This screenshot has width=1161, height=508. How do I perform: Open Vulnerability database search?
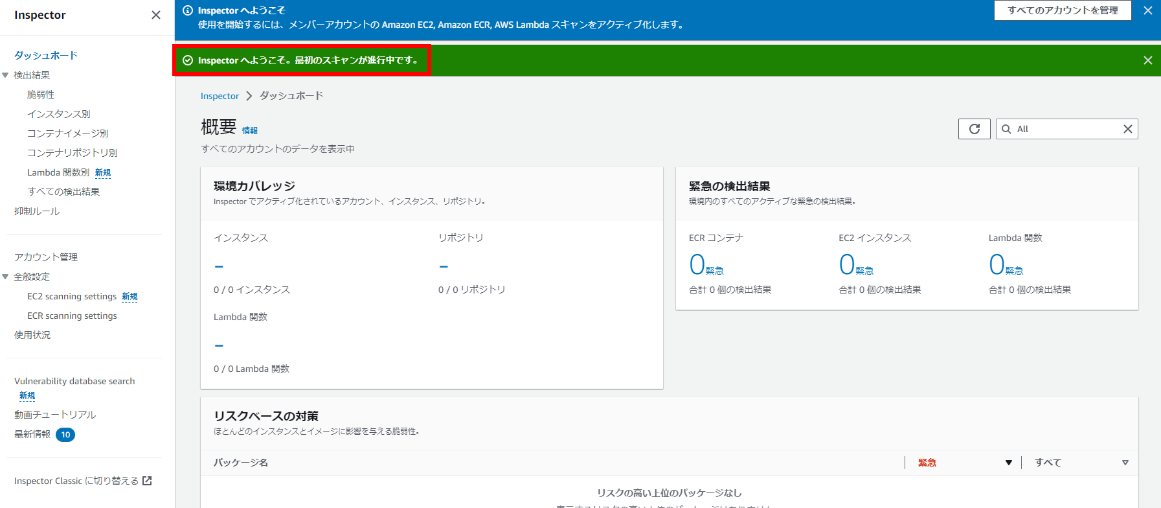point(74,381)
